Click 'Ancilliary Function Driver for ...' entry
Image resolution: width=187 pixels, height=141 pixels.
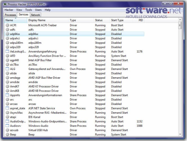click(x=47, y=56)
